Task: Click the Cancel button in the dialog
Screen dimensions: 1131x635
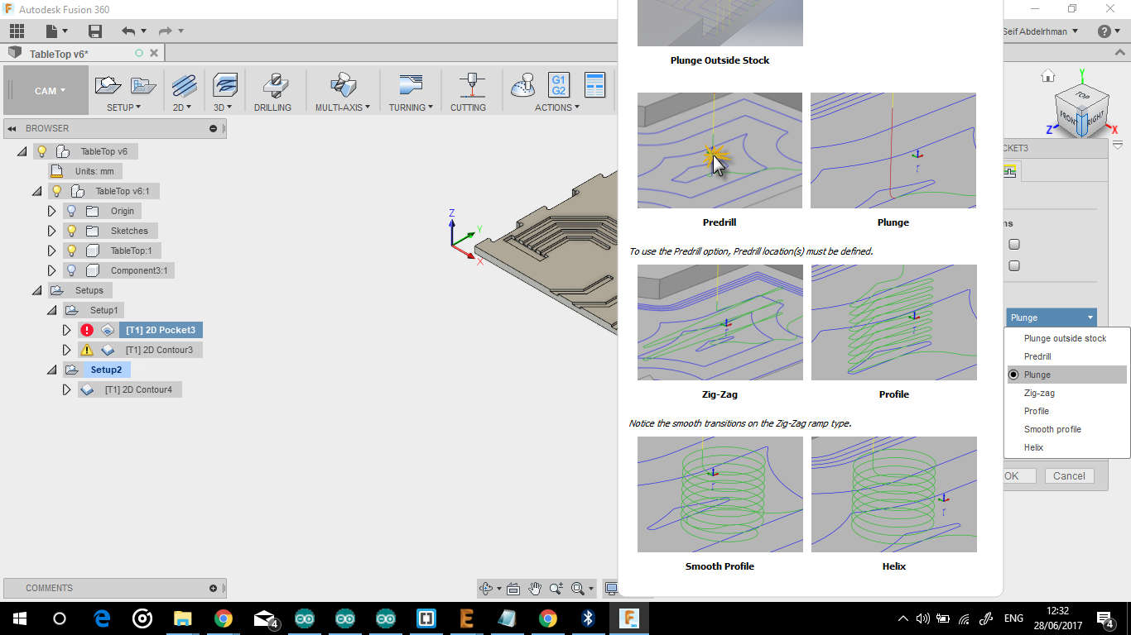Action: [x=1069, y=476]
